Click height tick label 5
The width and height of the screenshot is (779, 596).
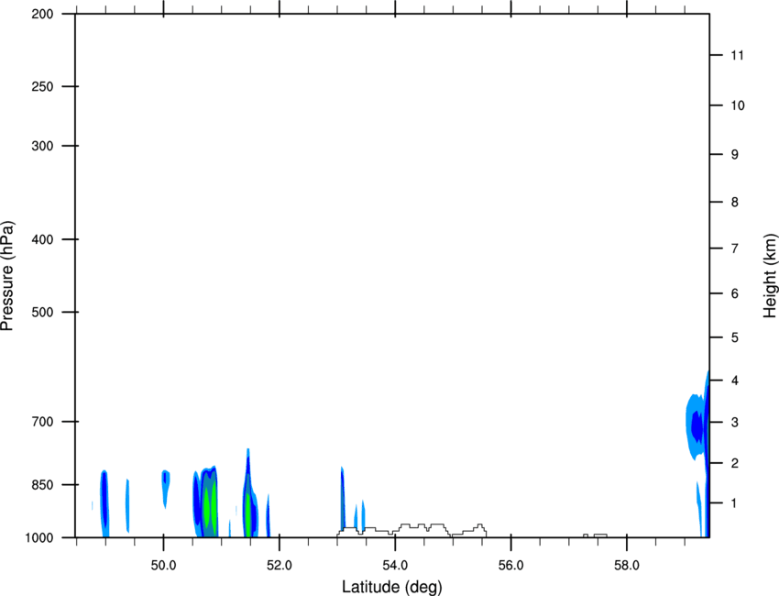coord(734,337)
